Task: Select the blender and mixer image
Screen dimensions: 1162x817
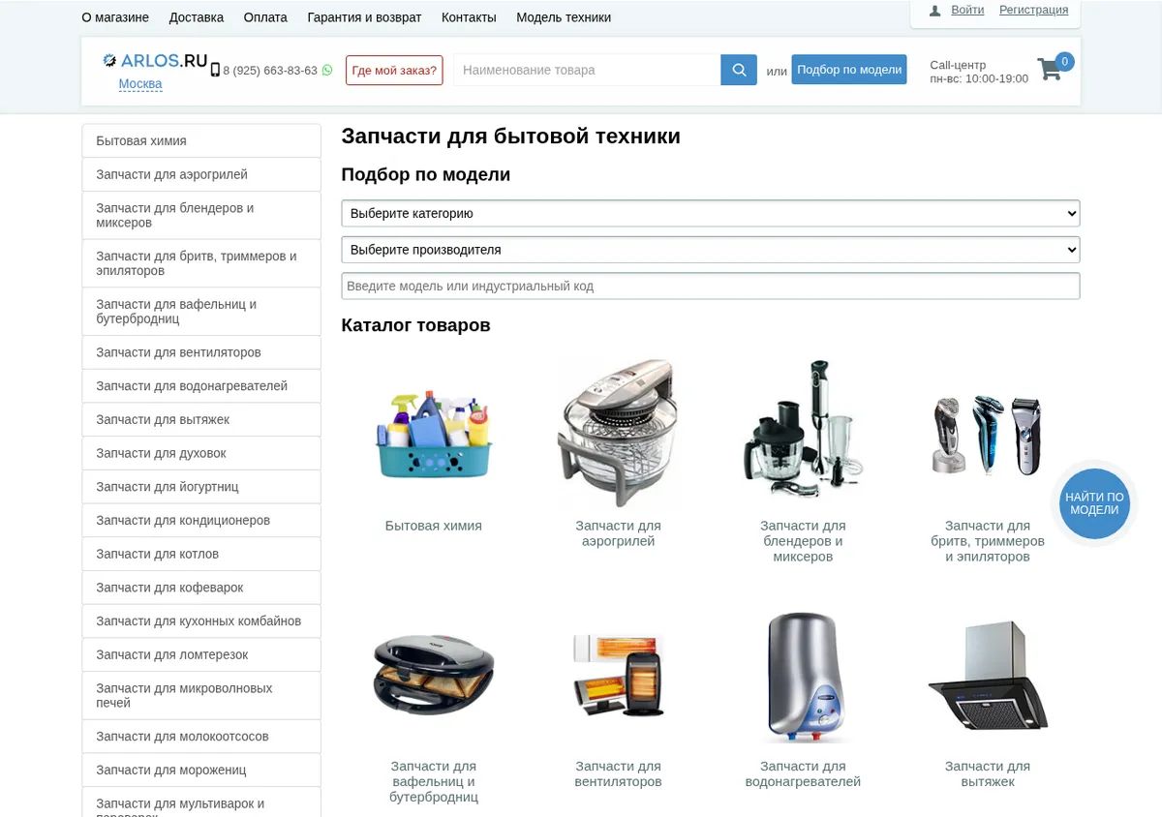Action: [803, 430]
